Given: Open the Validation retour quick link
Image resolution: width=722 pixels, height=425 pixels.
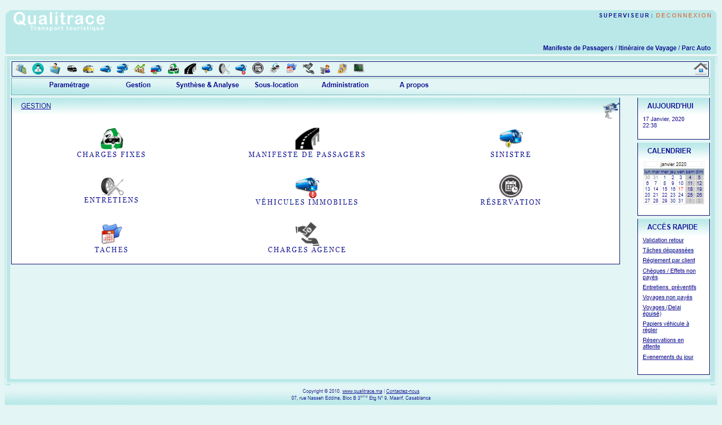Looking at the screenshot, I should click(x=663, y=241).
